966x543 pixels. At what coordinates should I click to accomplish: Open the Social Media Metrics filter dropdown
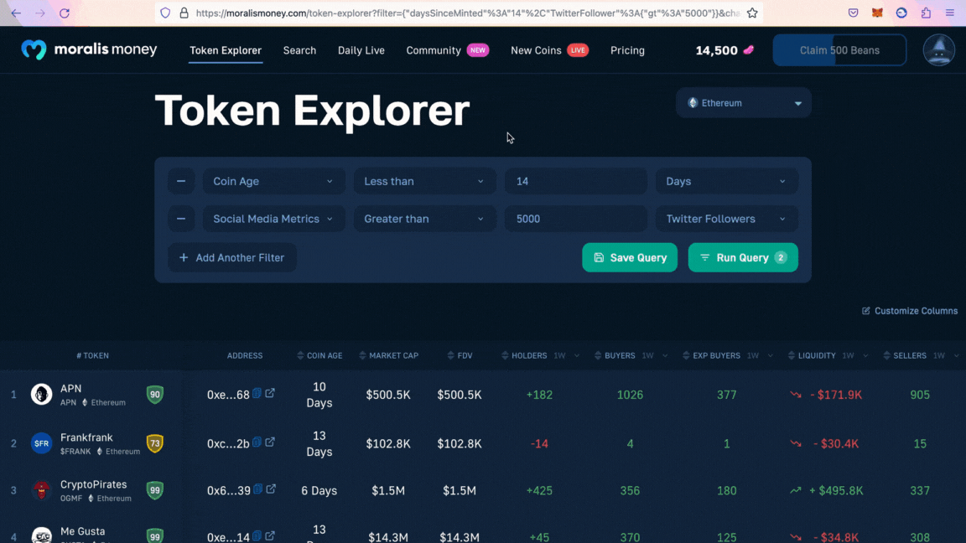pyautogui.click(x=273, y=219)
